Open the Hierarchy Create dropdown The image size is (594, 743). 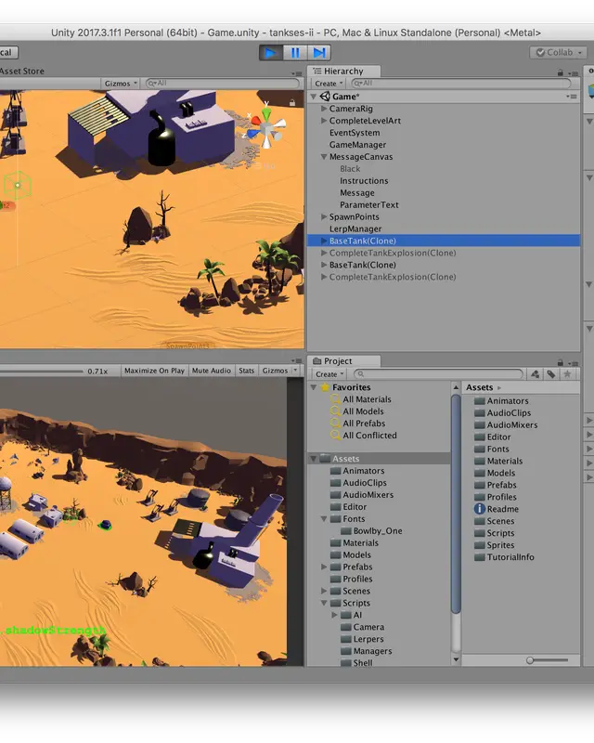coord(329,84)
